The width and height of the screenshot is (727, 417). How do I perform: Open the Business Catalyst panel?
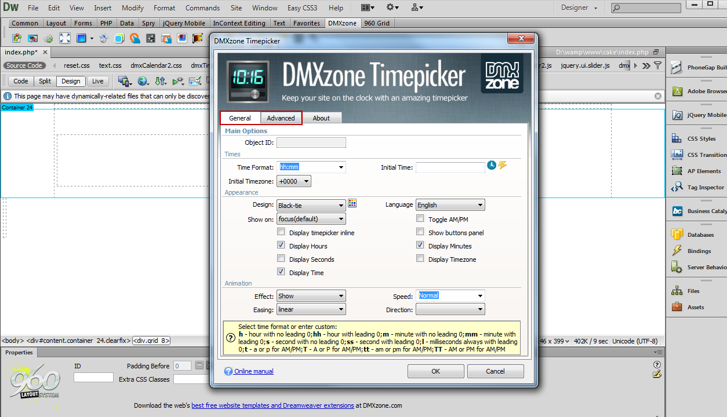coord(698,211)
